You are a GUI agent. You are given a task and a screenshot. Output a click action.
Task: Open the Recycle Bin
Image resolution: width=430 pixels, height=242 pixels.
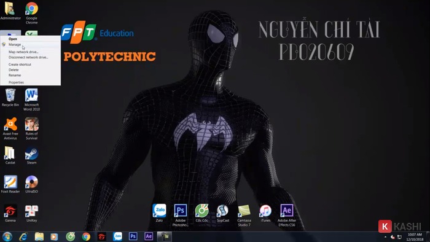pos(10,97)
